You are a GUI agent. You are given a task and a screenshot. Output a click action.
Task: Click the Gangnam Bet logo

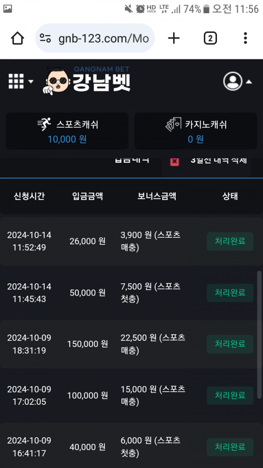(87, 81)
